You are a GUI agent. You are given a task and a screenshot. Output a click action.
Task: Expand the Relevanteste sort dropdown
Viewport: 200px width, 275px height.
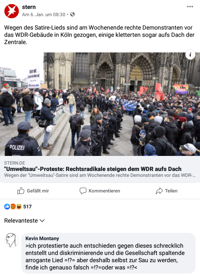click(24, 221)
